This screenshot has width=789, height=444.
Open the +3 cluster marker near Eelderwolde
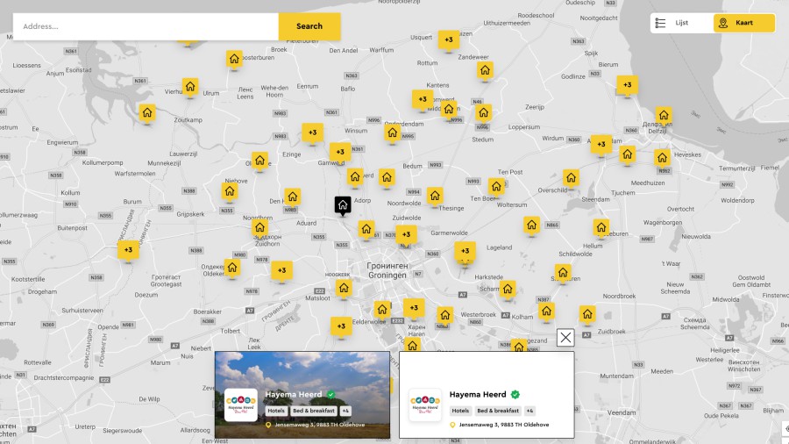coord(341,326)
